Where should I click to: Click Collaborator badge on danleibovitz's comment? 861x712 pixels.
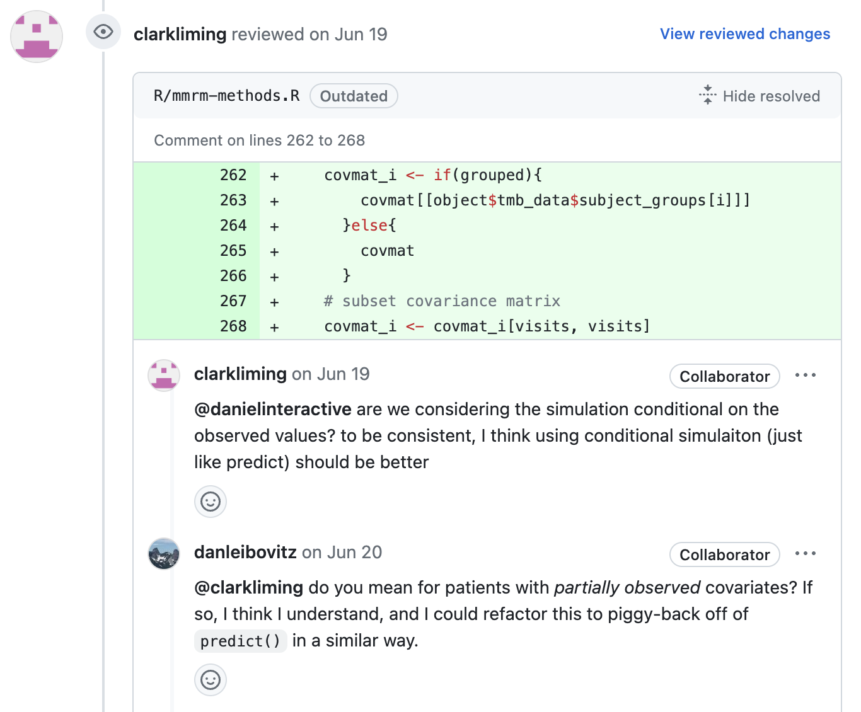[724, 554]
